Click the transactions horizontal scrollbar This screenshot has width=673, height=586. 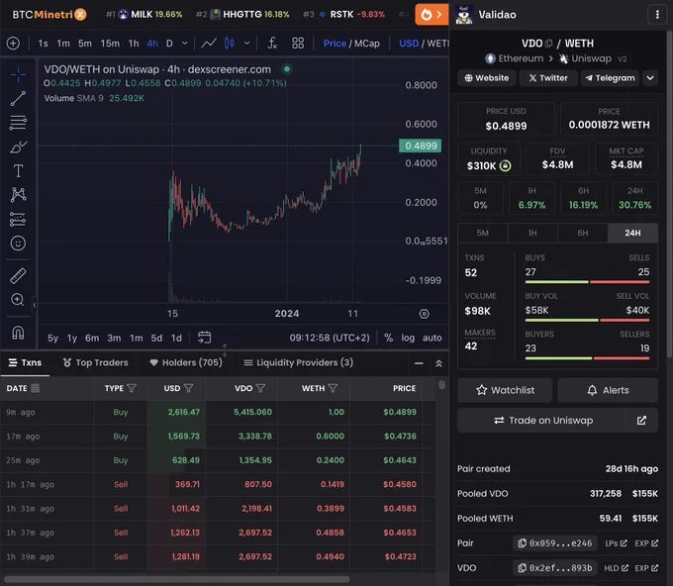(177, 579)
